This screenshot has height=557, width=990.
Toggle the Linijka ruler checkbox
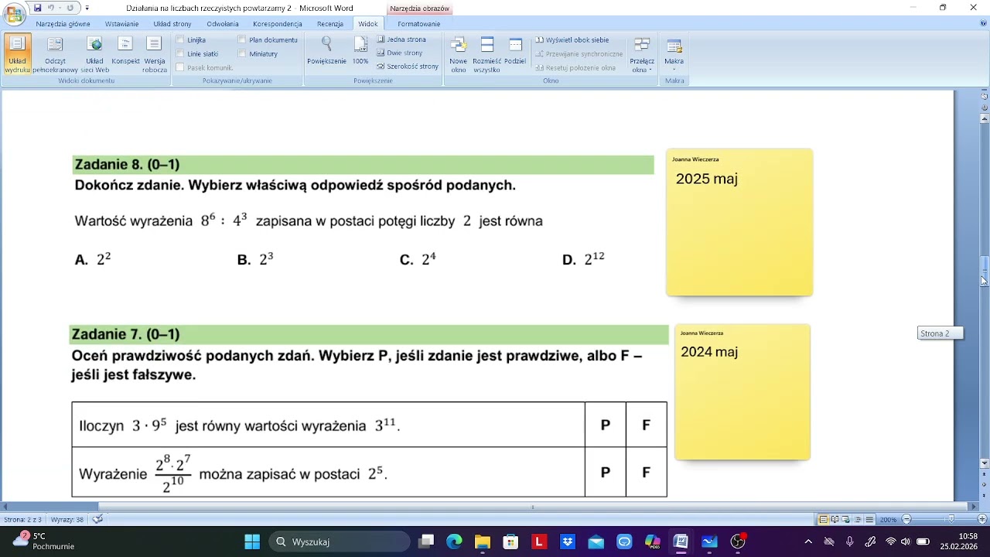pyautogui.click(x=180, y=39)
